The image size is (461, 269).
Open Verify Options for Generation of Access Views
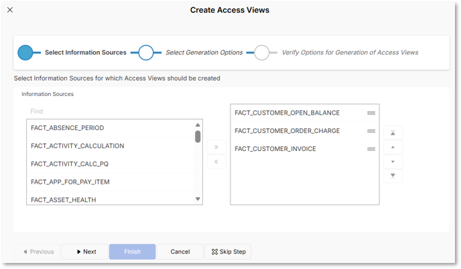click(350, 52)
